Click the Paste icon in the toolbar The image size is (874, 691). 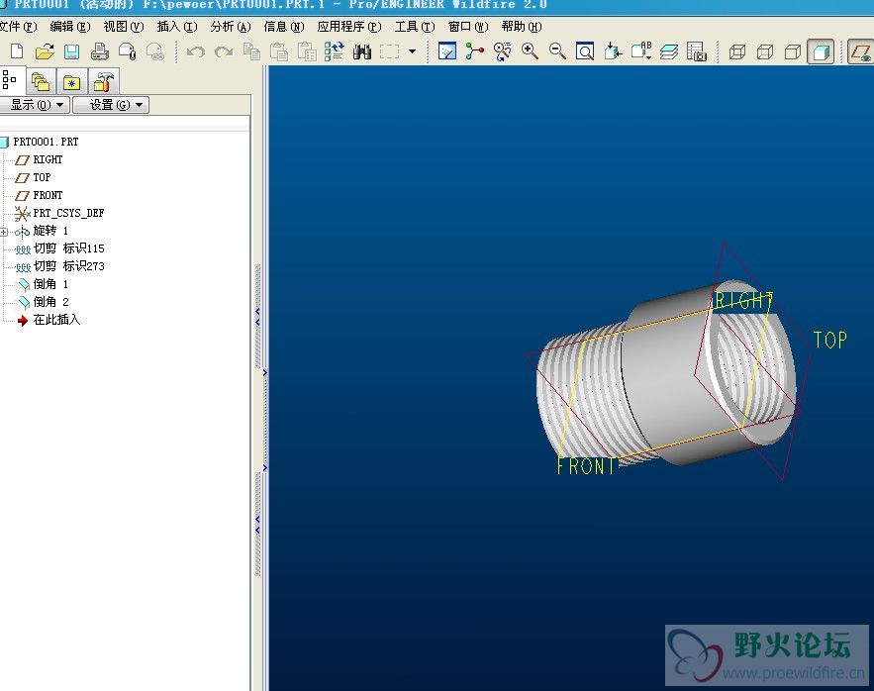point(279,51)
